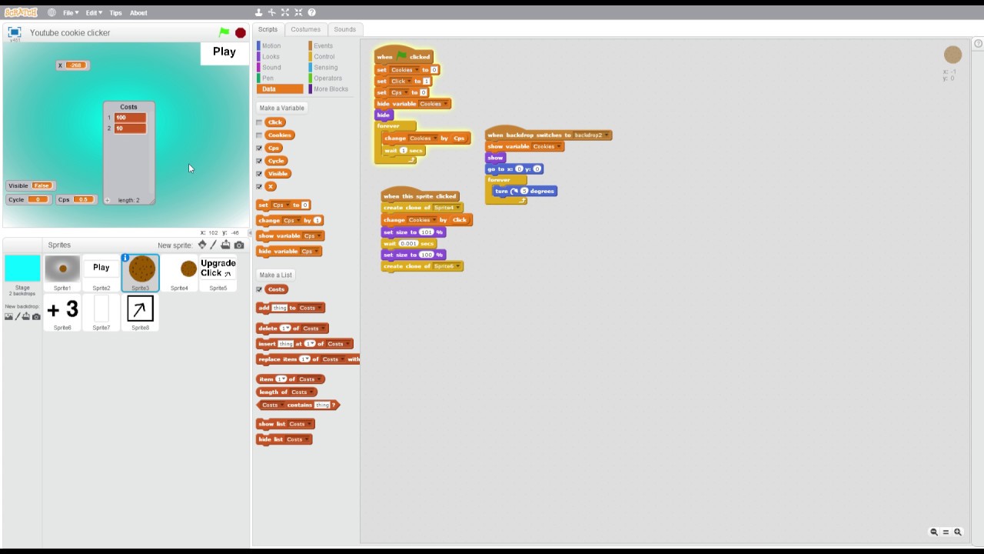Image resolution: width=984 pixels, height=554 pixels.
Task: Paint a new backdrop
Action: tap(18, 316)
